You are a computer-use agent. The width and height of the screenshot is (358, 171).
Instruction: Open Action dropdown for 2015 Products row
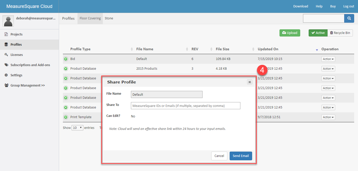(328, 69)
